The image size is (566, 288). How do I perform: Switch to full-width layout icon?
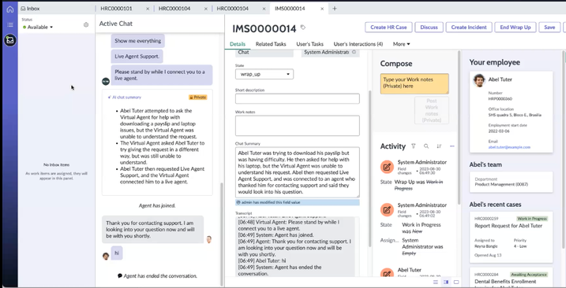pyautogui.click(x=456, y=282)
